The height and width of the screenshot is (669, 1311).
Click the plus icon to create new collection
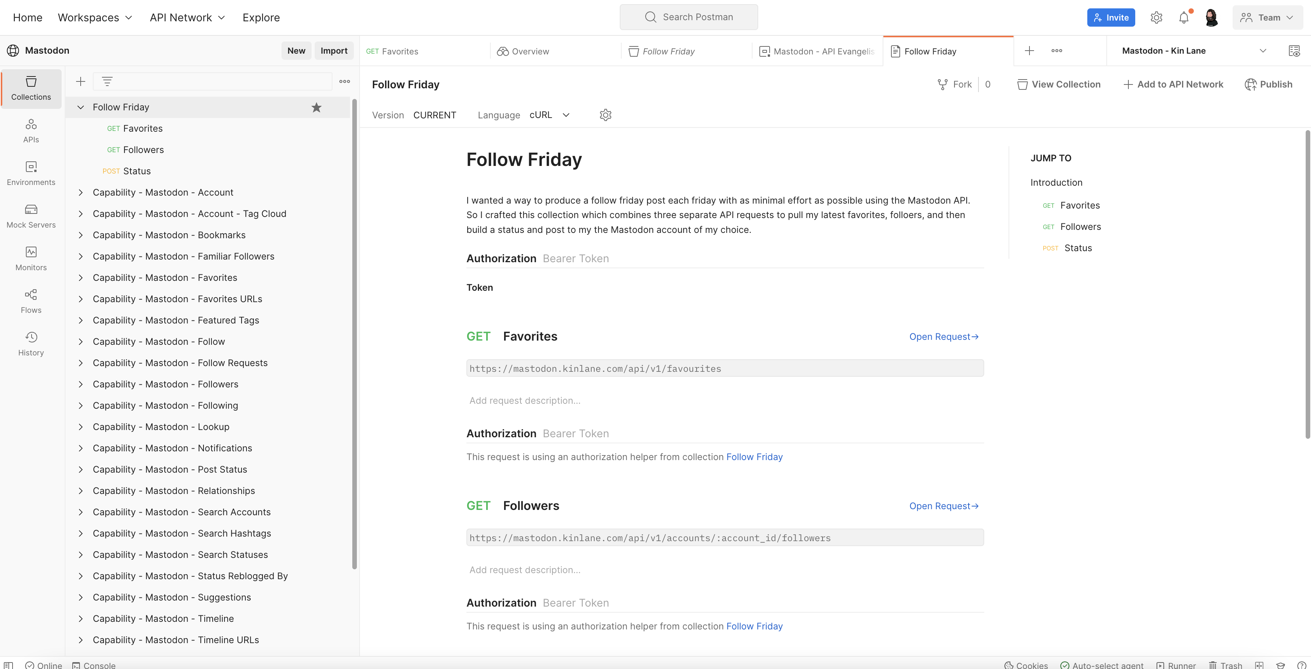coord(80,81)
